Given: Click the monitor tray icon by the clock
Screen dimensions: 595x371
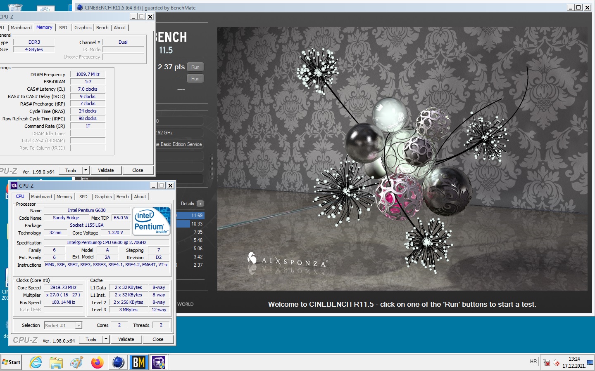Looking at the screenshot, I should 590,363.
